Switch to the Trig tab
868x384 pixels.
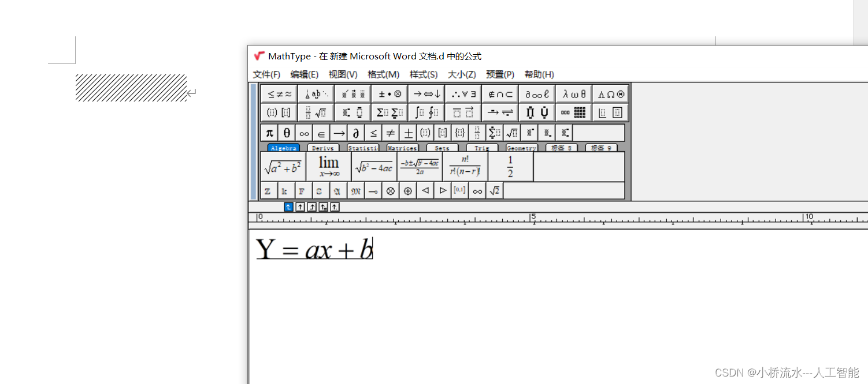coord(482,148)
